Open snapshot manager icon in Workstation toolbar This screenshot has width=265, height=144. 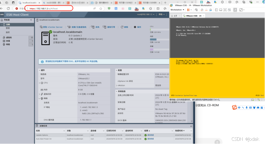pos(211,10)
